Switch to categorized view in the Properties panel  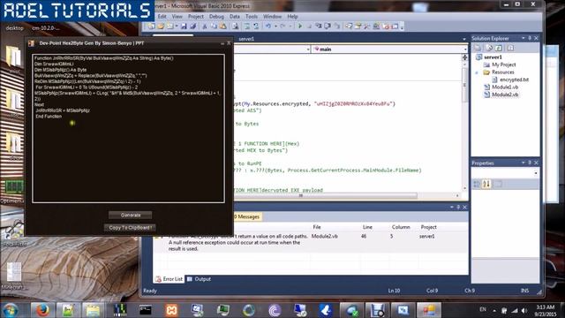pos(477,184)
